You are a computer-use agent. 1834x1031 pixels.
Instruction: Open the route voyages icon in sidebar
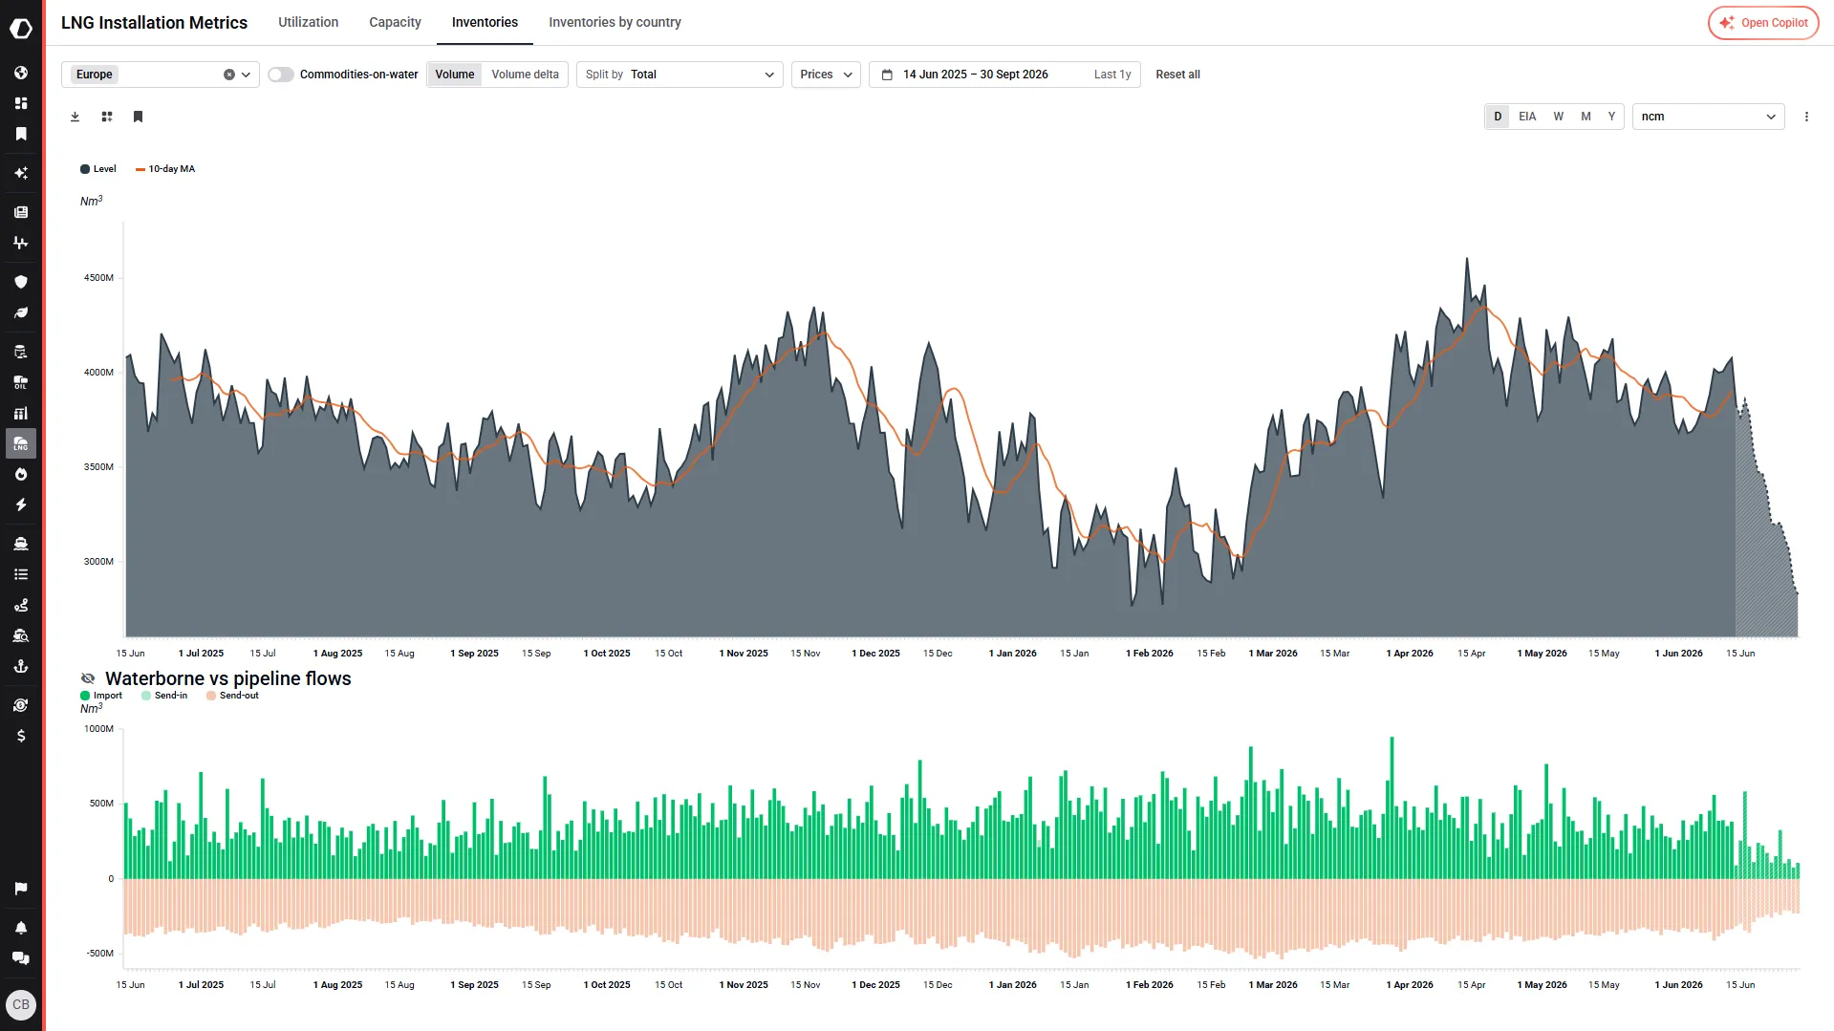coord(21,605)
